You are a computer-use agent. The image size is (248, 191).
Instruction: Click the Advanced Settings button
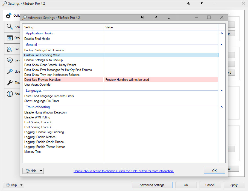point(152,185)
